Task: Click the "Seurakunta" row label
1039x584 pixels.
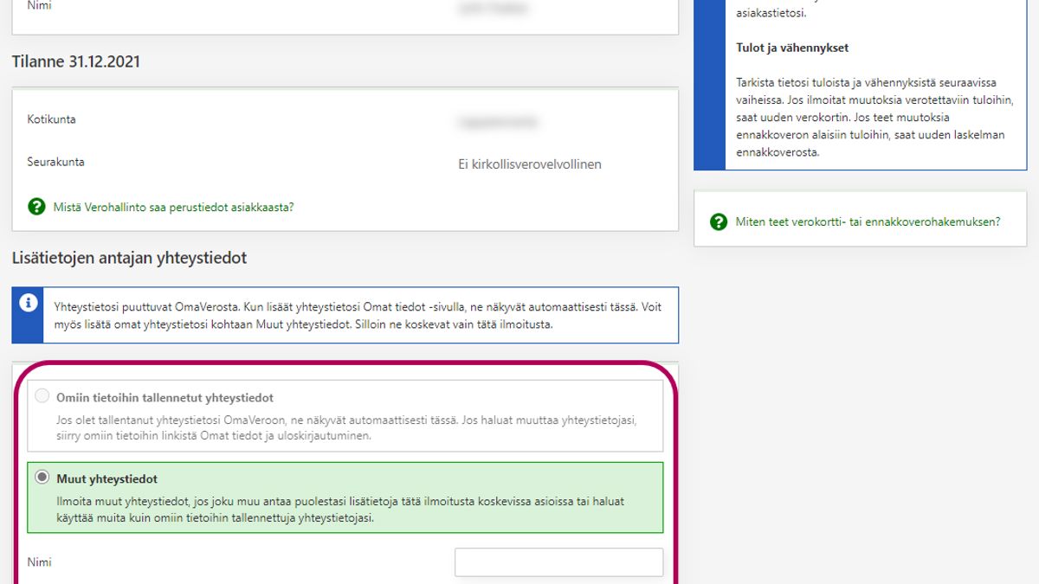Action: [x=55, y=162]
